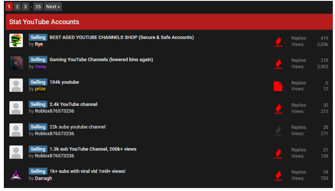The image size is (335, 191).
Task: Click the flame icon on the 1k+ subs viral vid thread
Action: [278, 175]
